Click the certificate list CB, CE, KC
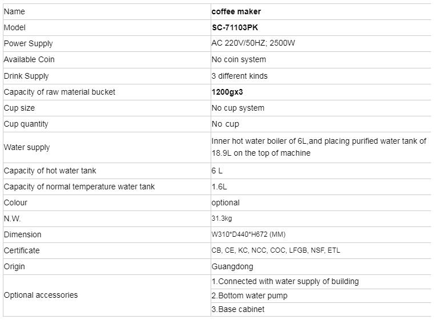 click(276, 250)
